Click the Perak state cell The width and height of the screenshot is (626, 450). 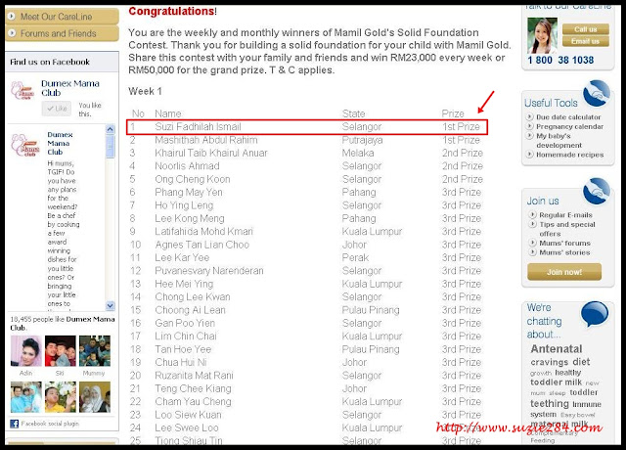355,257
